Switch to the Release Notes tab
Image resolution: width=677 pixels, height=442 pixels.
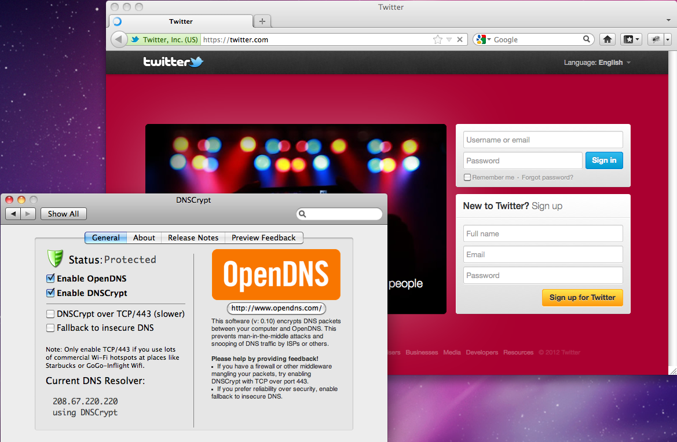click(193, 238)
